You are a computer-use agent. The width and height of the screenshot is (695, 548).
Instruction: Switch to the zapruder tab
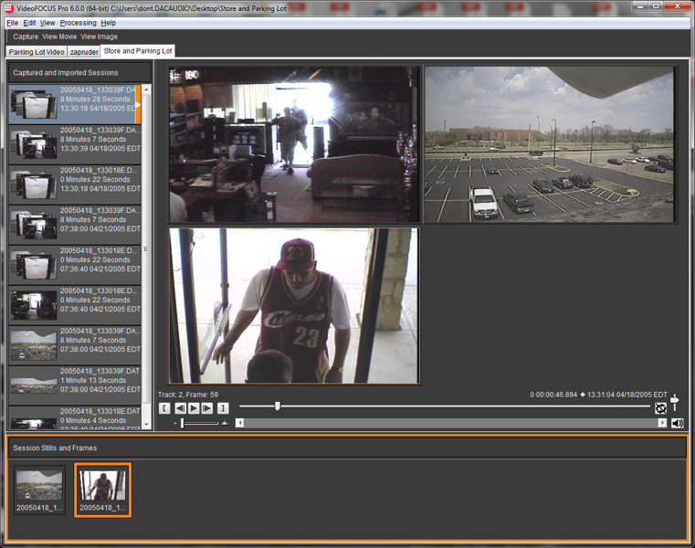(84, 52)
